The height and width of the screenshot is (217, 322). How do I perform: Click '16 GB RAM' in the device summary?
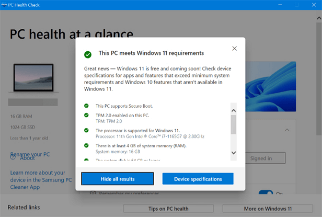coord(21,116)
